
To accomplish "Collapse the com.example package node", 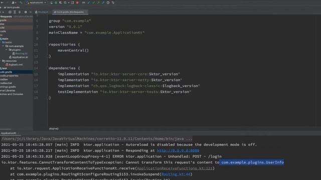I will (x=4, y=46).
